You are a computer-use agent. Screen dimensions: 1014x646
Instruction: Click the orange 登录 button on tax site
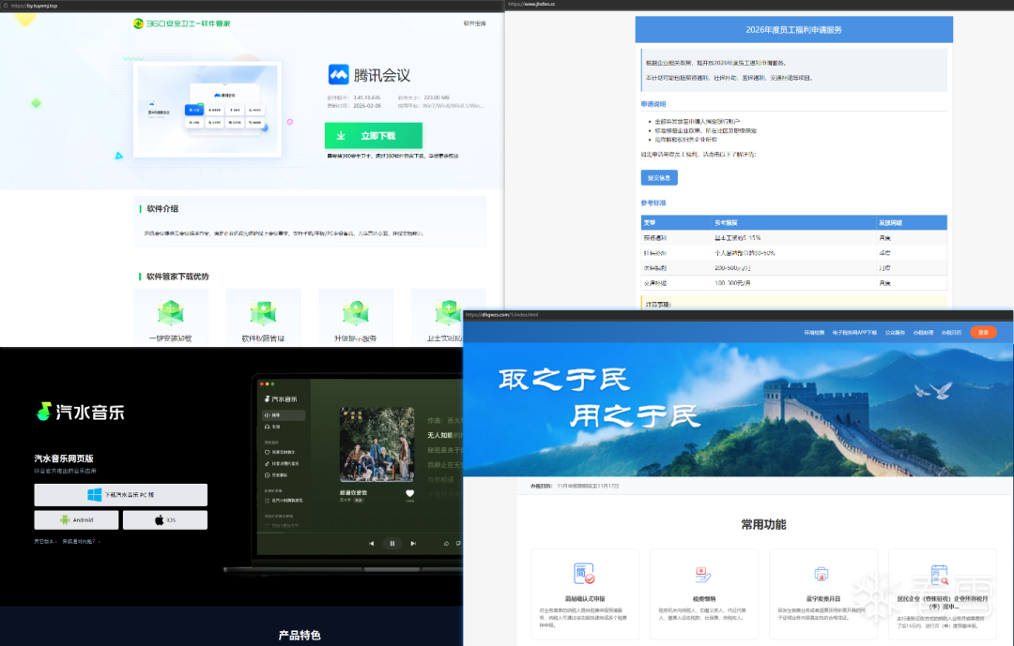click(983, 333)
